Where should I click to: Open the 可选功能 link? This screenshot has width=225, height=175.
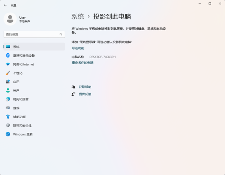tap(78, 48)
